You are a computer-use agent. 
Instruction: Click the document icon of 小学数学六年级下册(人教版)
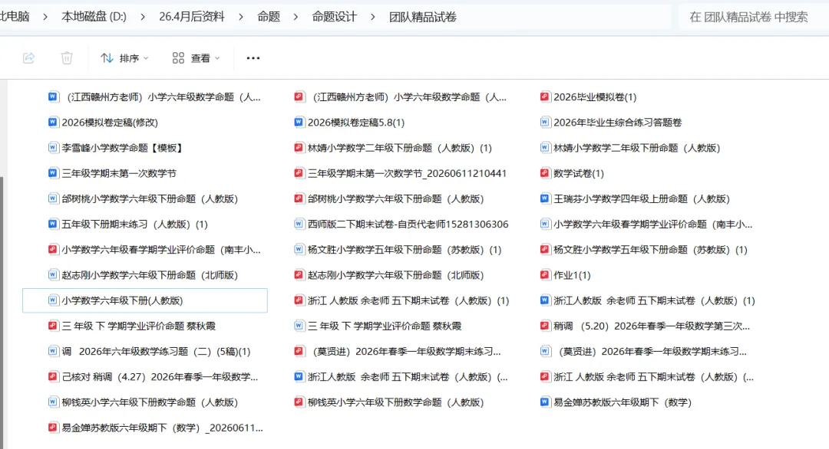click(53, 301)
